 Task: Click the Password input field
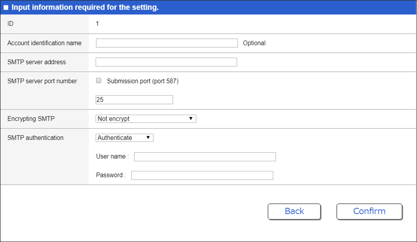pos(202,175)
